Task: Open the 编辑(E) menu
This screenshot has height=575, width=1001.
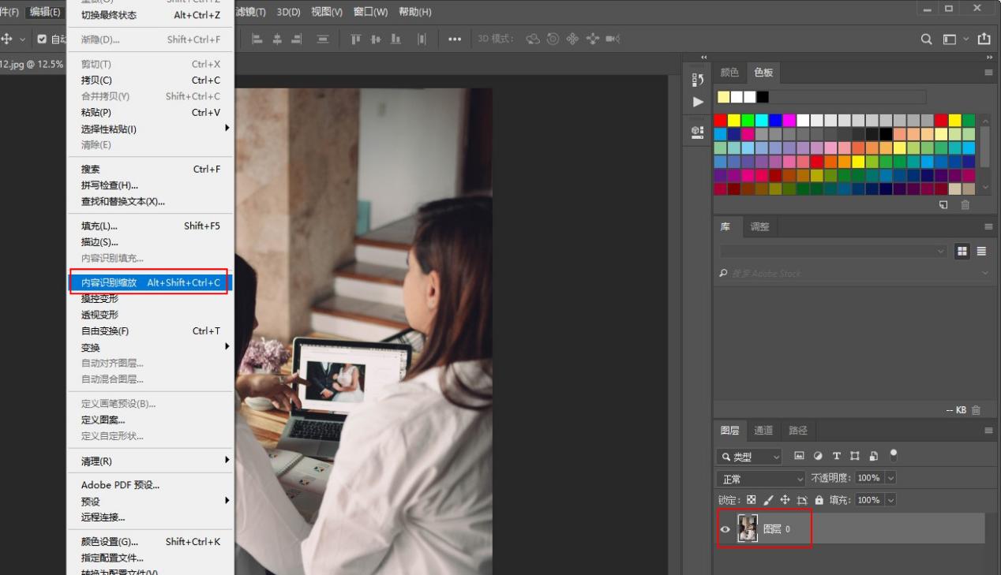Action: point(45,12)
